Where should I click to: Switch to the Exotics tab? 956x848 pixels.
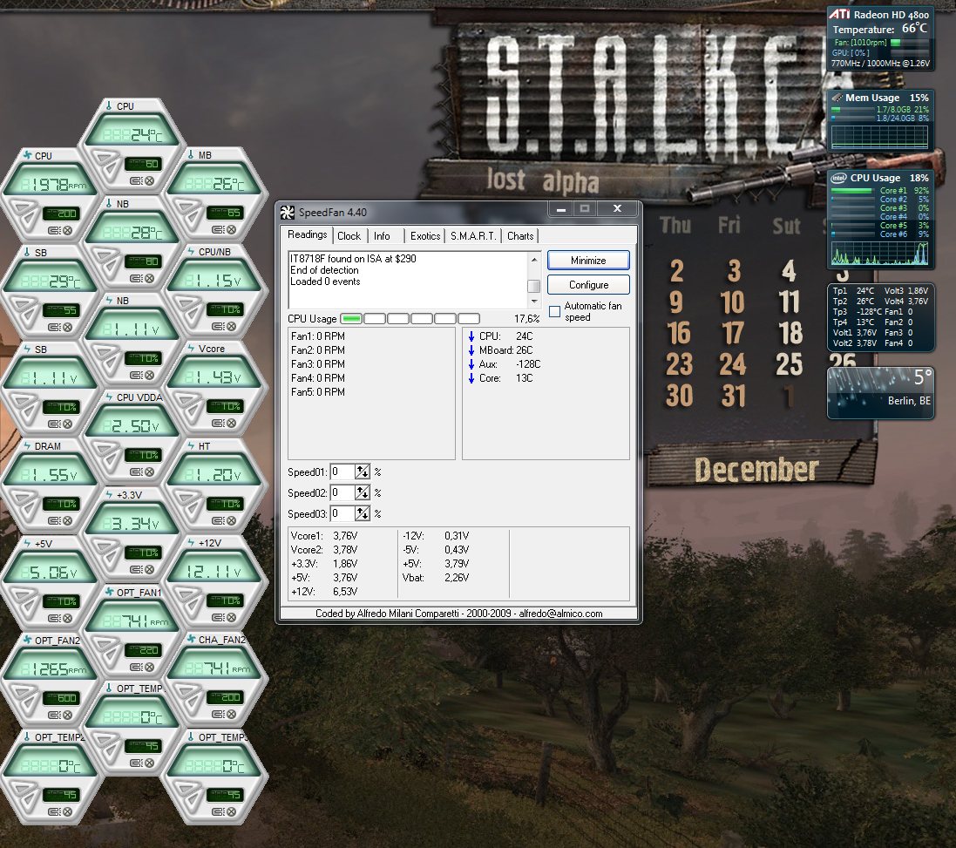click(x=425, y=236)
